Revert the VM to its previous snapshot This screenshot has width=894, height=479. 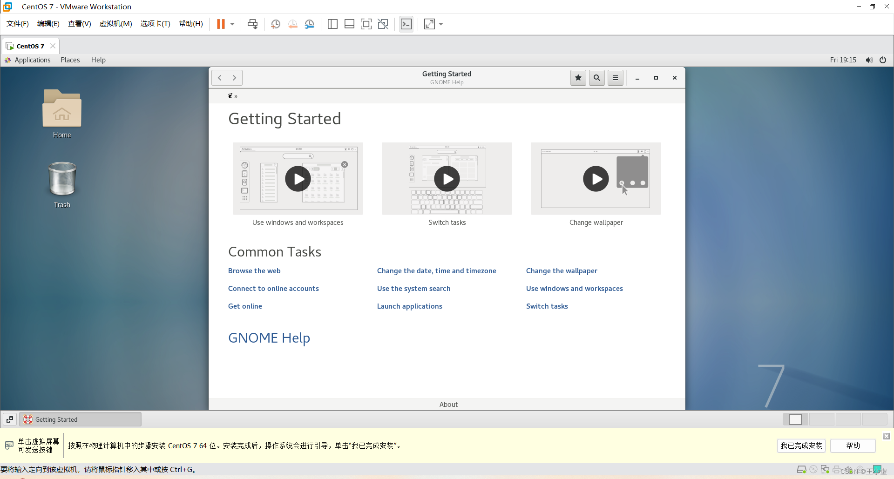click(x=292, y=24)
